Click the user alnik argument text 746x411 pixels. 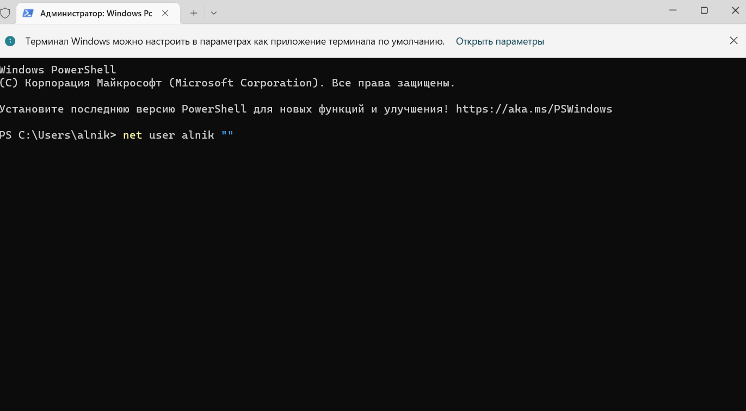(x=181, y=135)
